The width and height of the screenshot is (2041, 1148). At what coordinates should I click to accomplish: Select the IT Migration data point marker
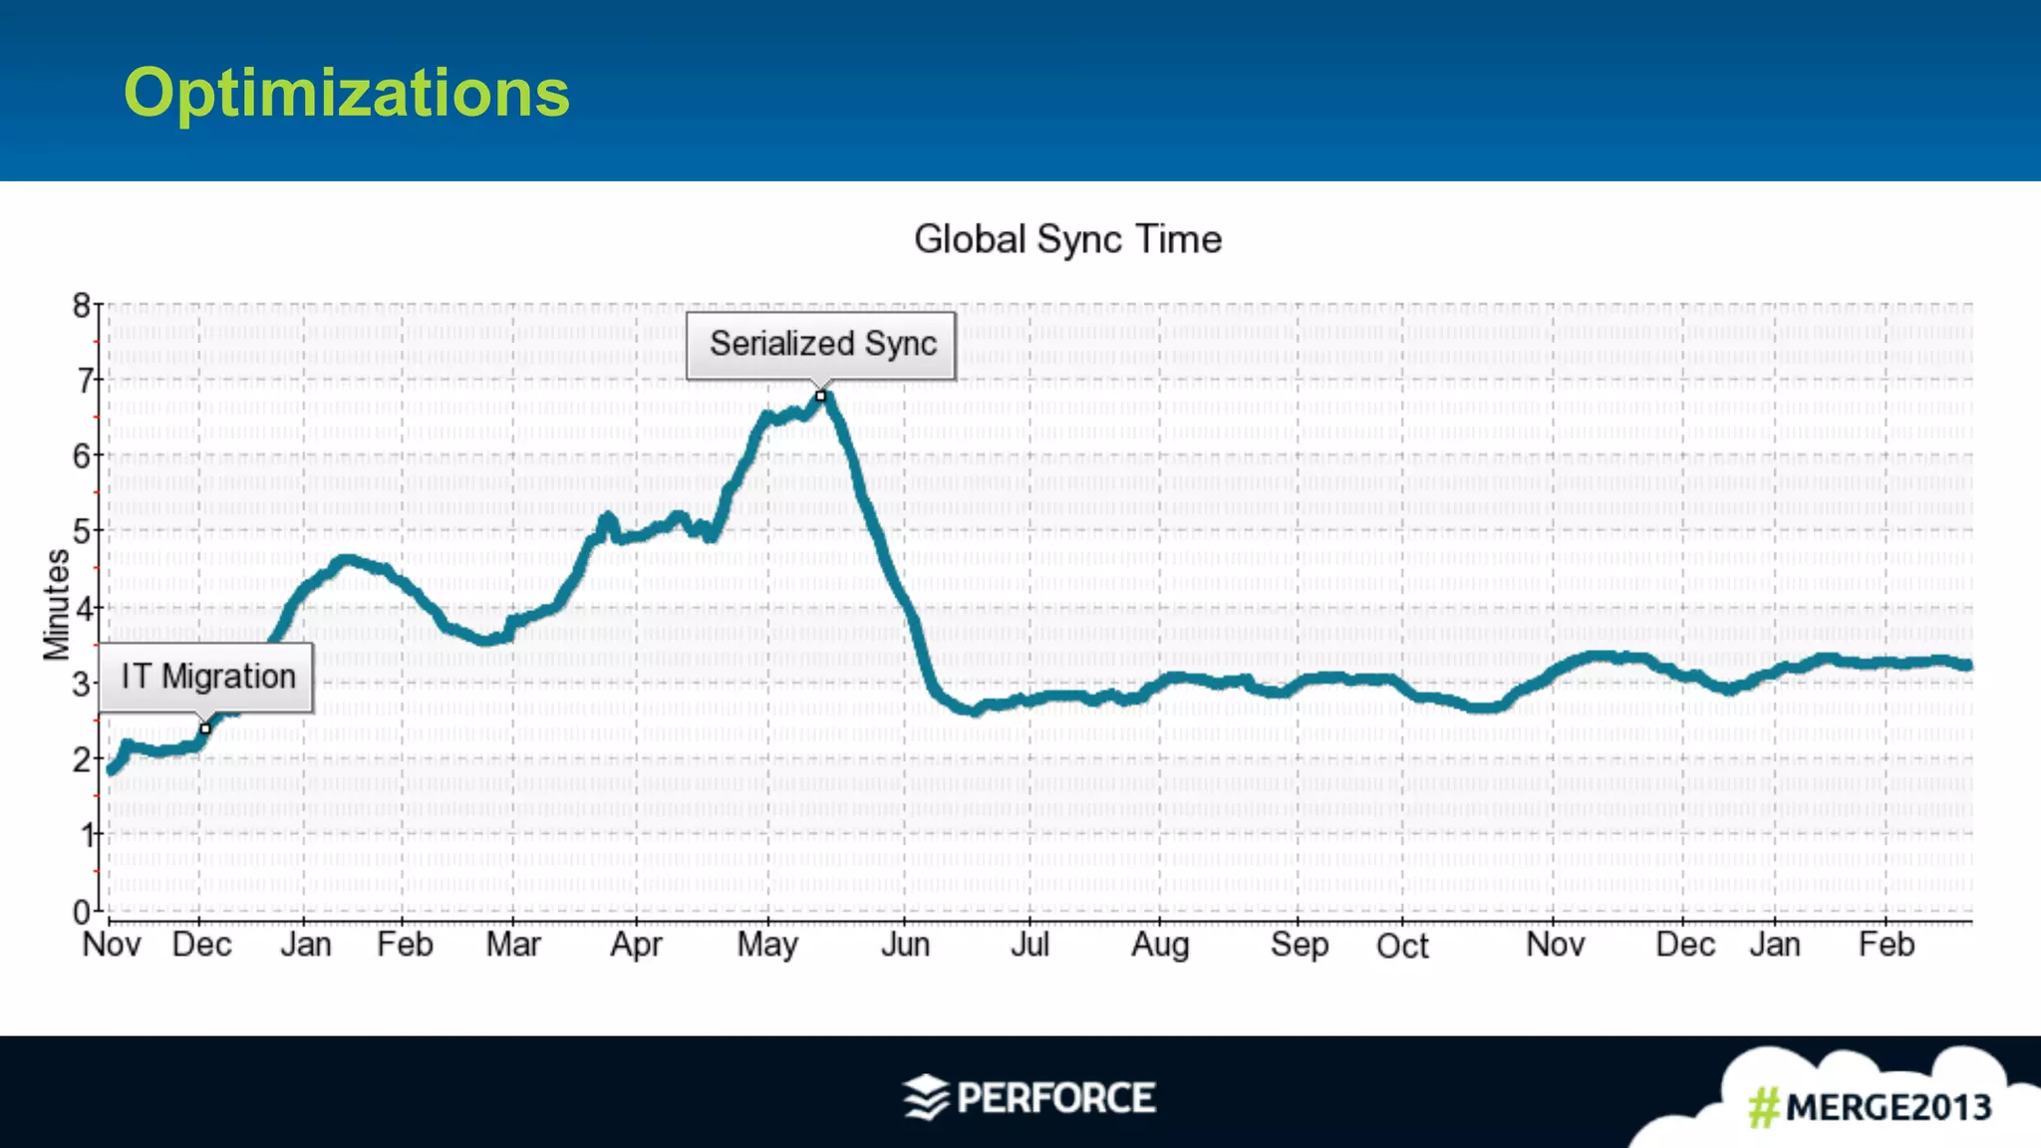pyautogui.click(x=205, y=728)
